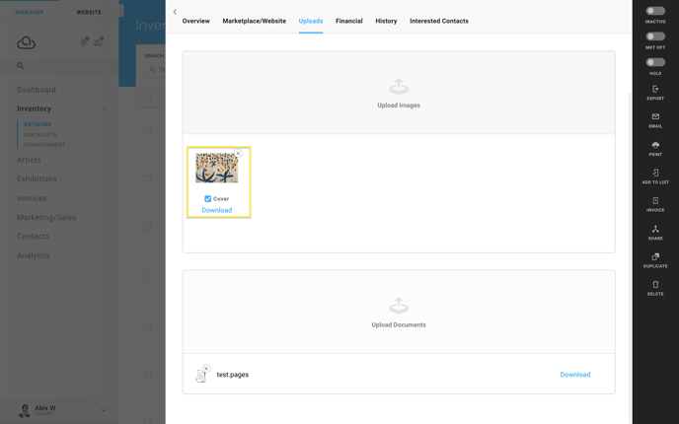Viewport: 679px width, 424px height.
Task: Click the Print icon
Action: click(655, 145)
